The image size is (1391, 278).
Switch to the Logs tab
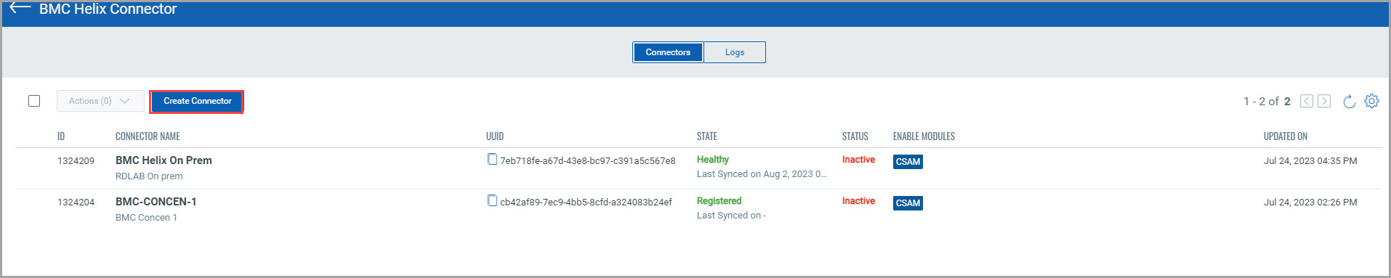[735, 52]
